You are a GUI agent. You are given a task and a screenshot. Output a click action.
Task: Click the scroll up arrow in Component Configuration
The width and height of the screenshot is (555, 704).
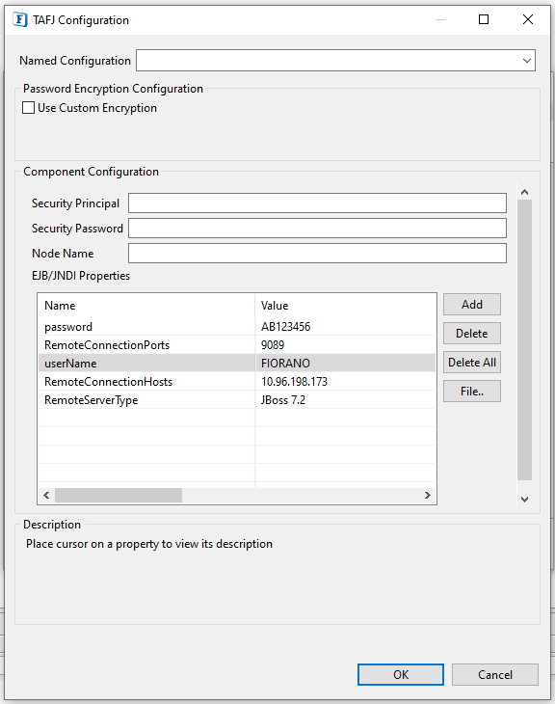tap(524, 192)
